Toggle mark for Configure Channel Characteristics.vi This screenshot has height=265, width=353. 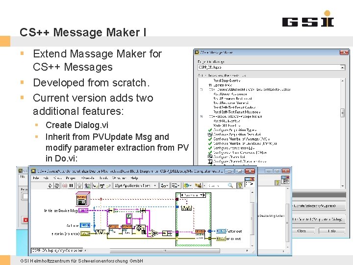210,161
